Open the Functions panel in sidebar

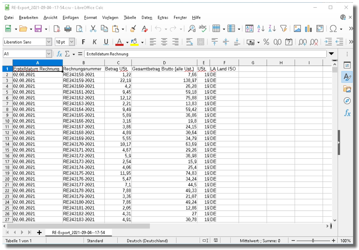pos(347,113)
